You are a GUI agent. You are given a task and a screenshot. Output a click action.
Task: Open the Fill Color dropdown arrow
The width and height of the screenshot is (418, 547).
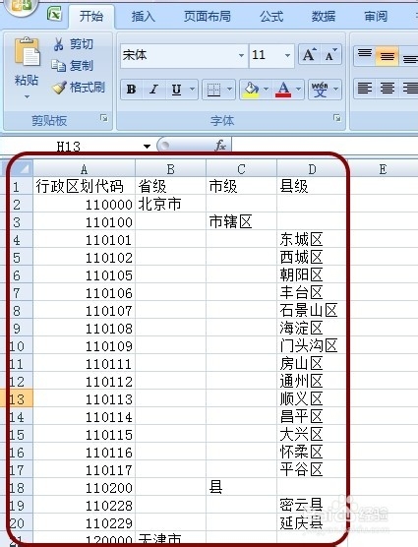(266, 90)
